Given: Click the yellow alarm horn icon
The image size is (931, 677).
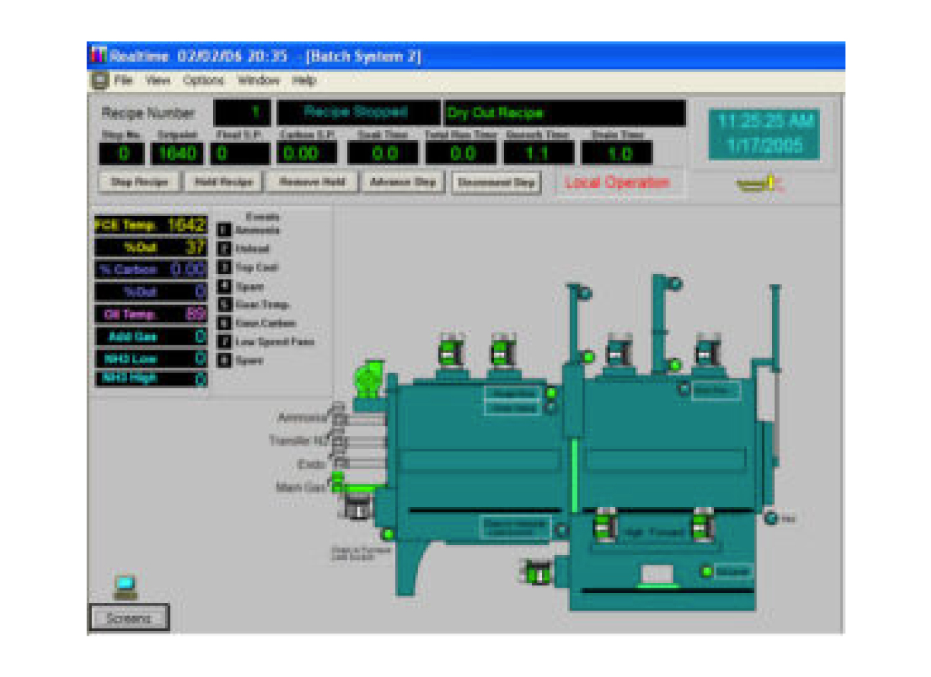Looking at the screenshot, I should tap(759, 183).
